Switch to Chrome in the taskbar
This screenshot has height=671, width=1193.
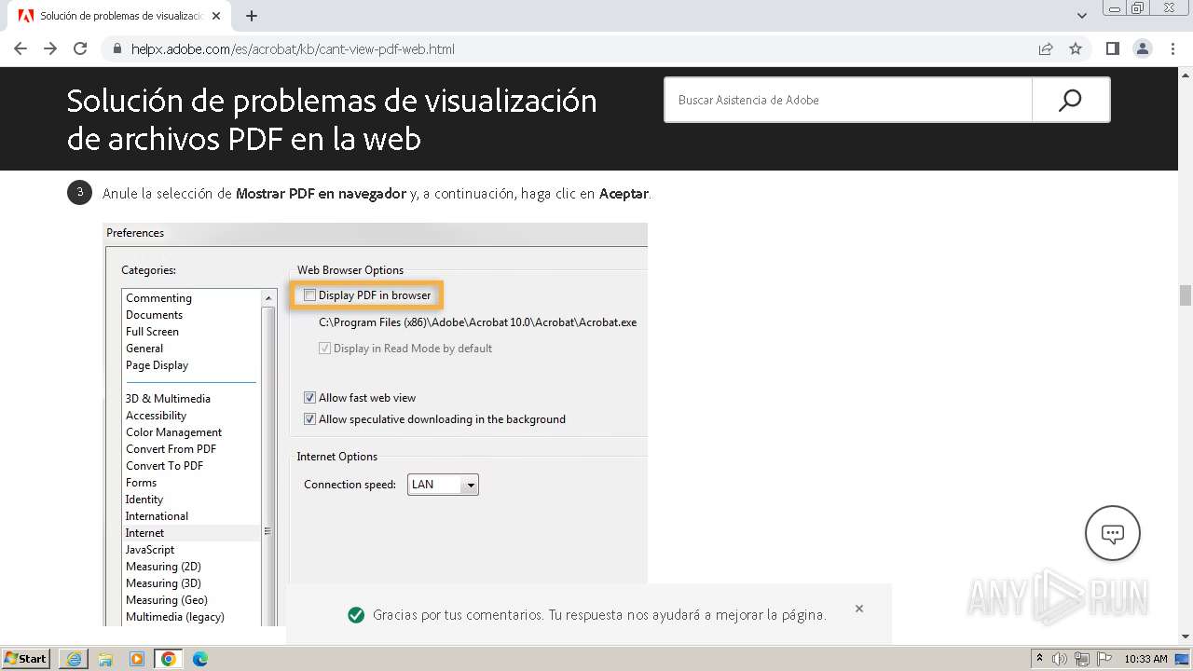pyautogui.click(x=169, y=659)
